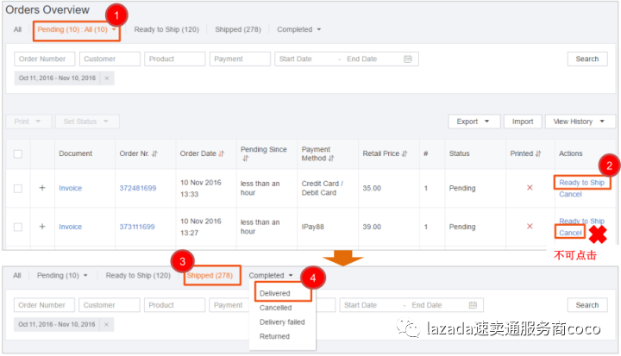Sort by Printed column icon
The height and width of the screenshot is (356, 621).
pyautogui.click(x=538, y=153)
